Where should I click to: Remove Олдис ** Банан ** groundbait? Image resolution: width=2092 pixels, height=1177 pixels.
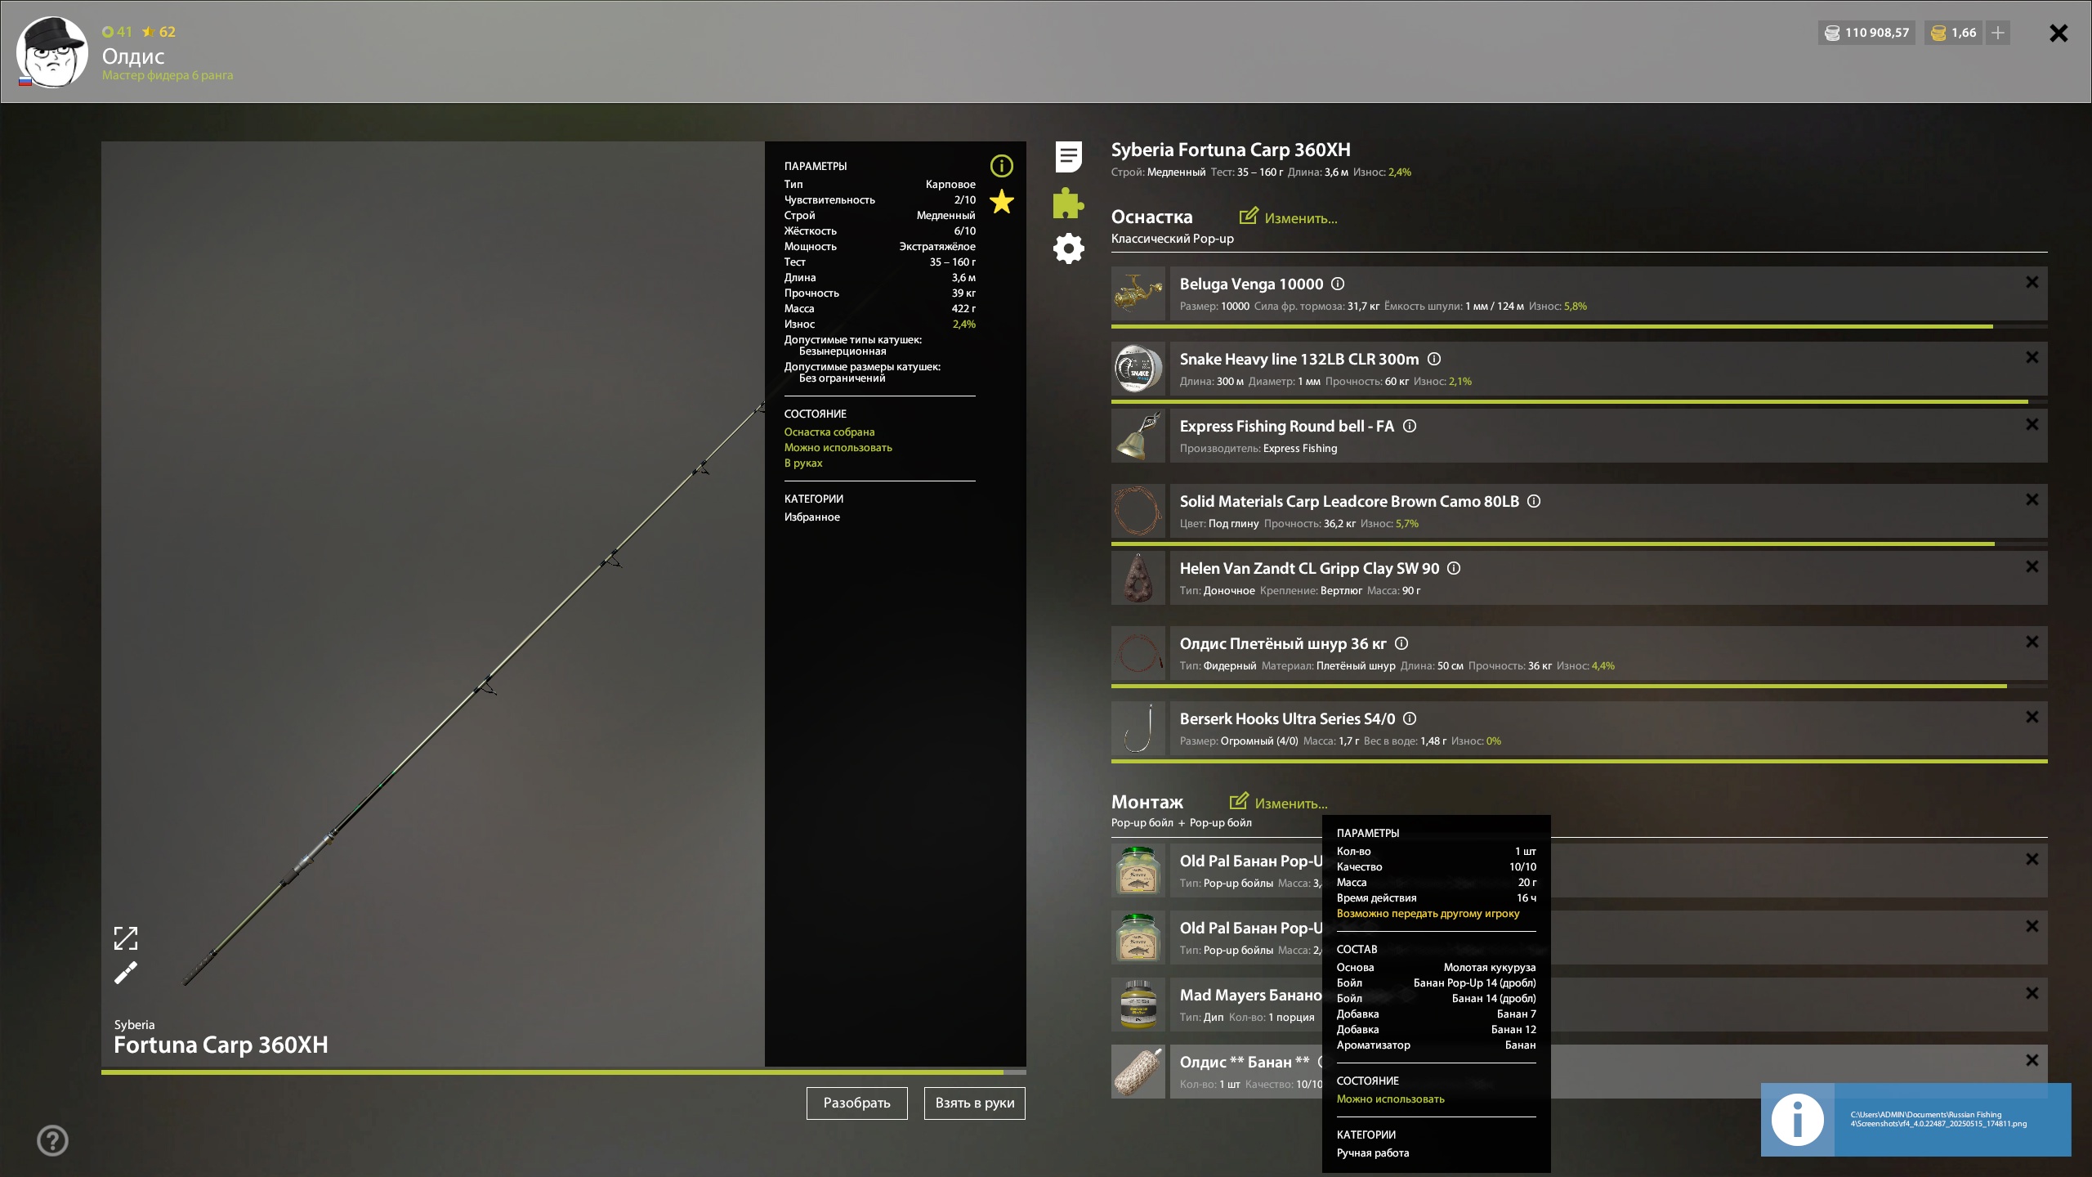(2032, 1060)
